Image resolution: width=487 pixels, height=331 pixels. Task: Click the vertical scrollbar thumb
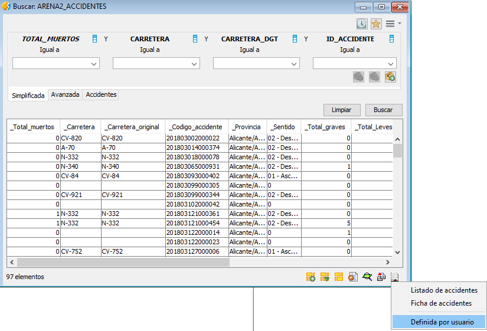(x=397, y=151)
